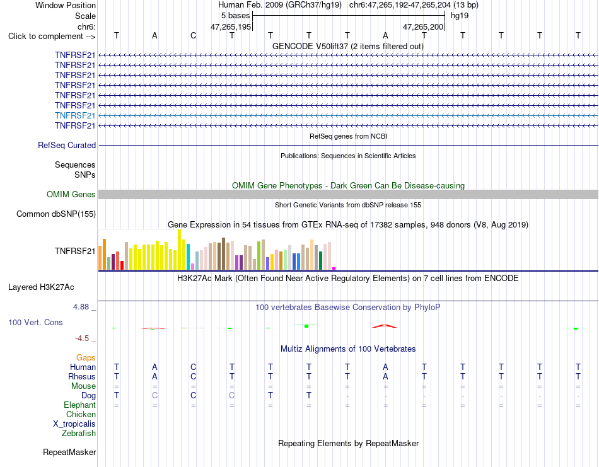Viewport: 599px width, 467px height.
Task: Click TNFRSF21 label beside GTEx bar chart
Action: [75, 251]
